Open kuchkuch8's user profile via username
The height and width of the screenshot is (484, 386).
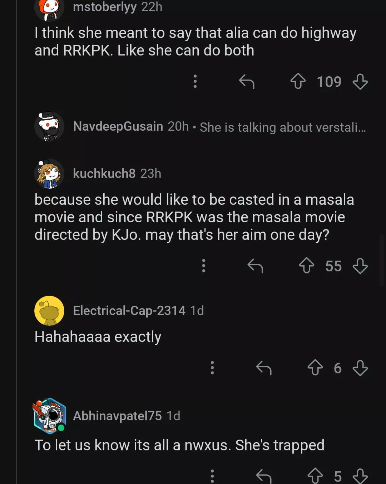coord(104,174)
